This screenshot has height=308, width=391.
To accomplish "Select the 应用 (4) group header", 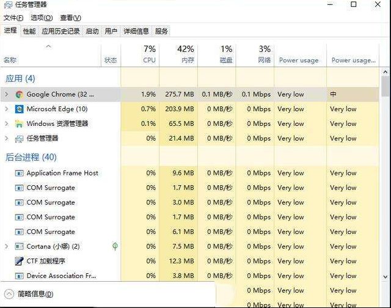I will [x=20, y=79].
